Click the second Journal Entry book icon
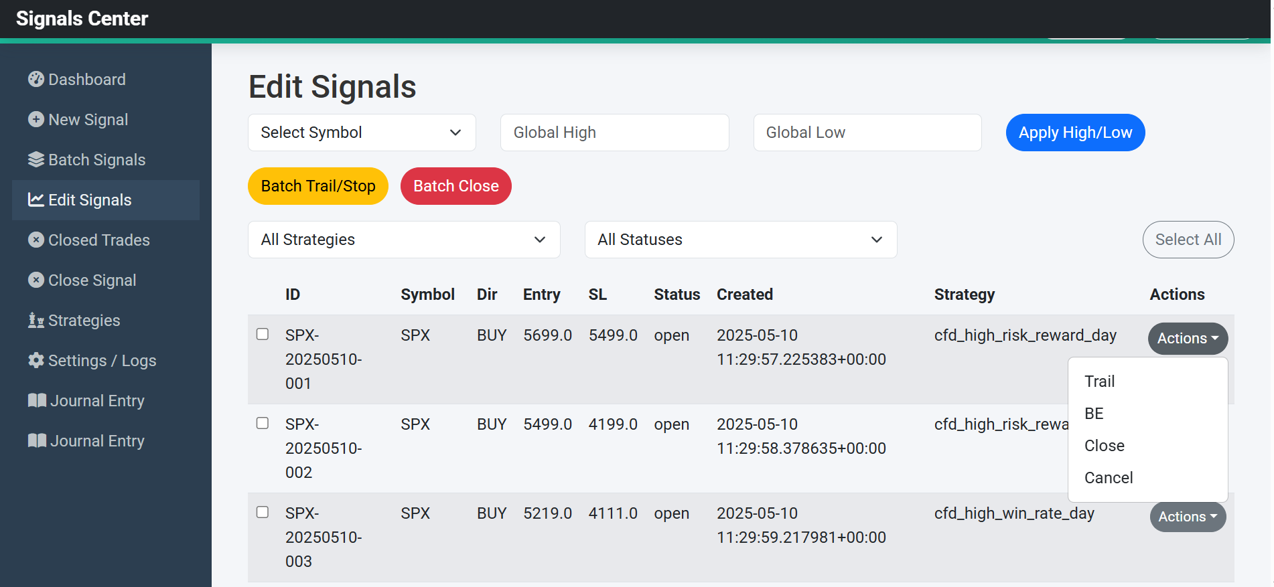The width and height of the screenshot is (1274, 587). click(37, 440)
